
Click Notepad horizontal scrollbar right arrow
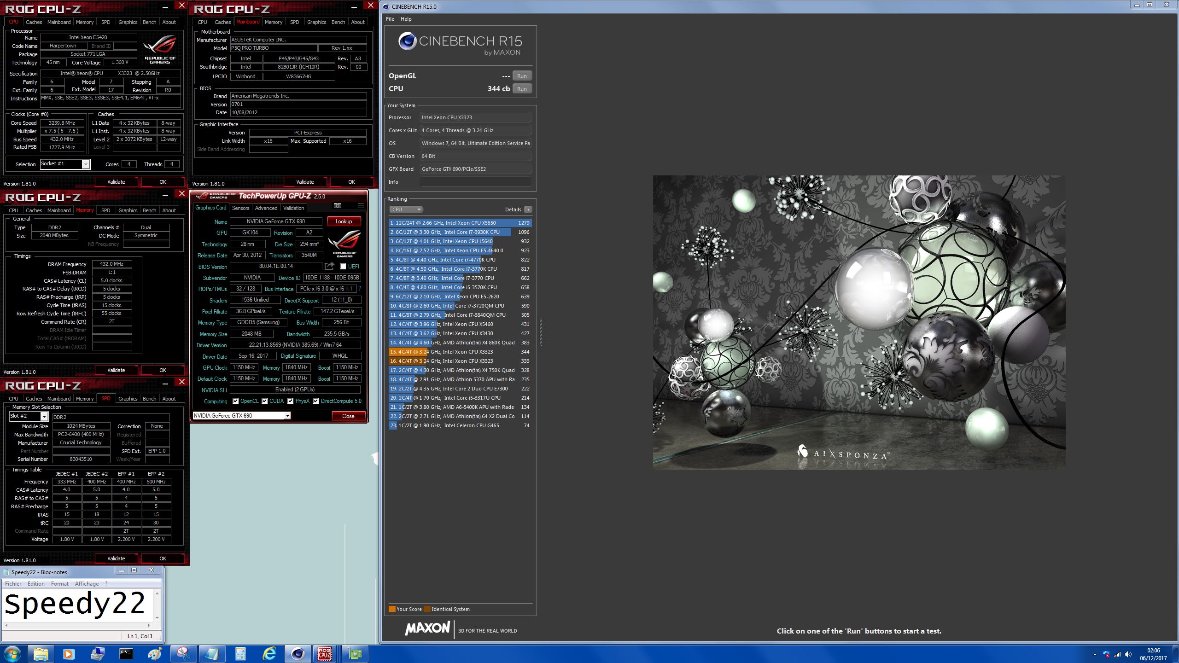tap(149, 626)
